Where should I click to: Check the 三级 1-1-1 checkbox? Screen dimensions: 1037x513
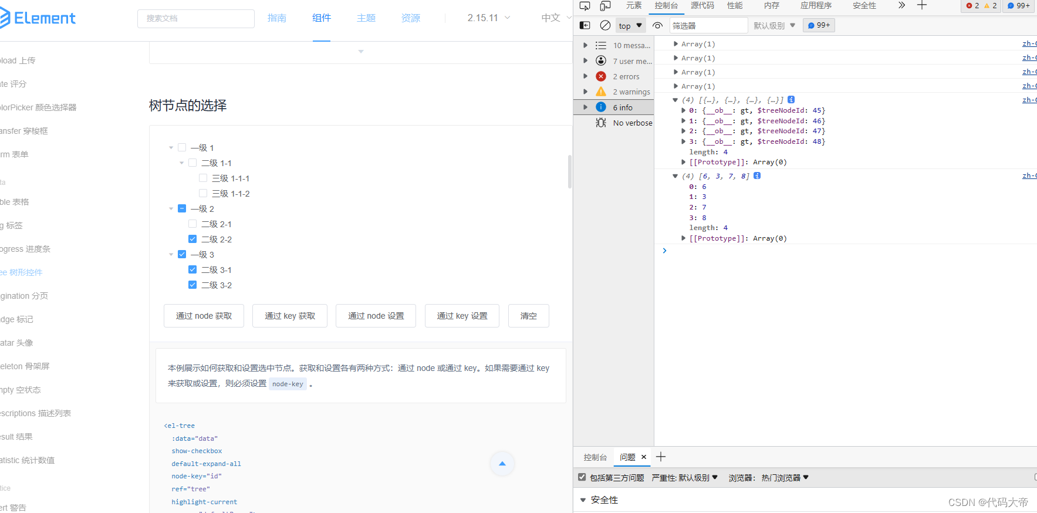[203, 178]
